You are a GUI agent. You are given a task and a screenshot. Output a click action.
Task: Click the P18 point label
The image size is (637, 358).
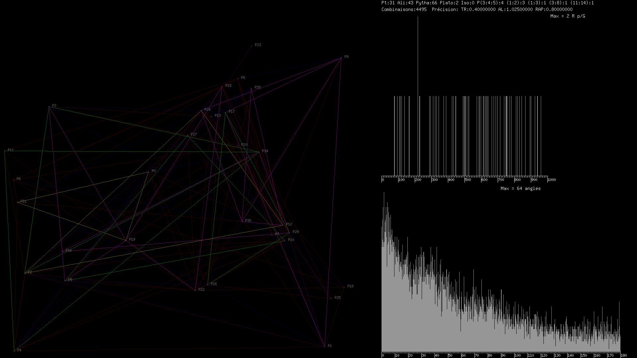tap(350, 286)
